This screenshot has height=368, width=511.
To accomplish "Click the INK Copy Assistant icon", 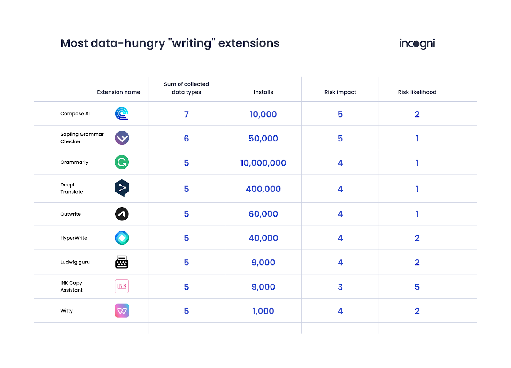I will tap(122, 286).
